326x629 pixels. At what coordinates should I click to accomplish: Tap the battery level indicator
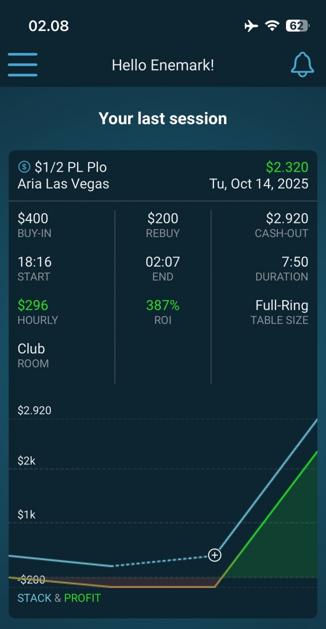(x=297, y=26)
